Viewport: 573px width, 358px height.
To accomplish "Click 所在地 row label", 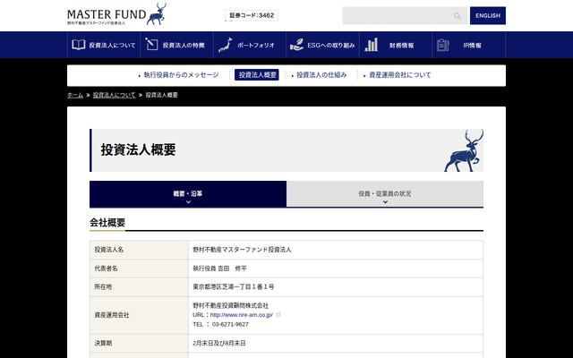I will coord(103,286).
